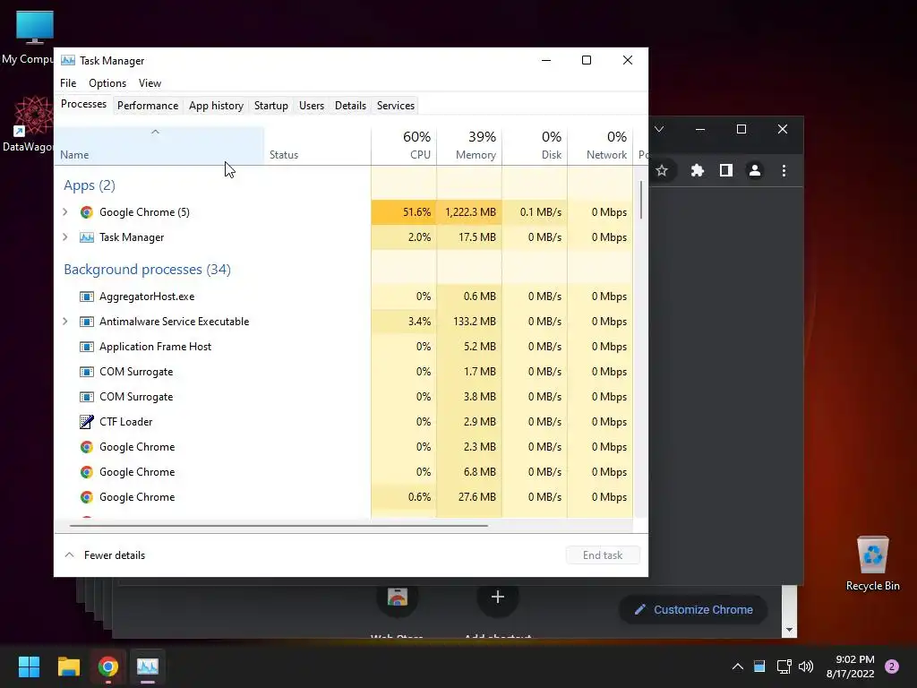Viewport: 917px width, 688px height.
Task: Click the End task button
Action: click(x=603, y=555)
